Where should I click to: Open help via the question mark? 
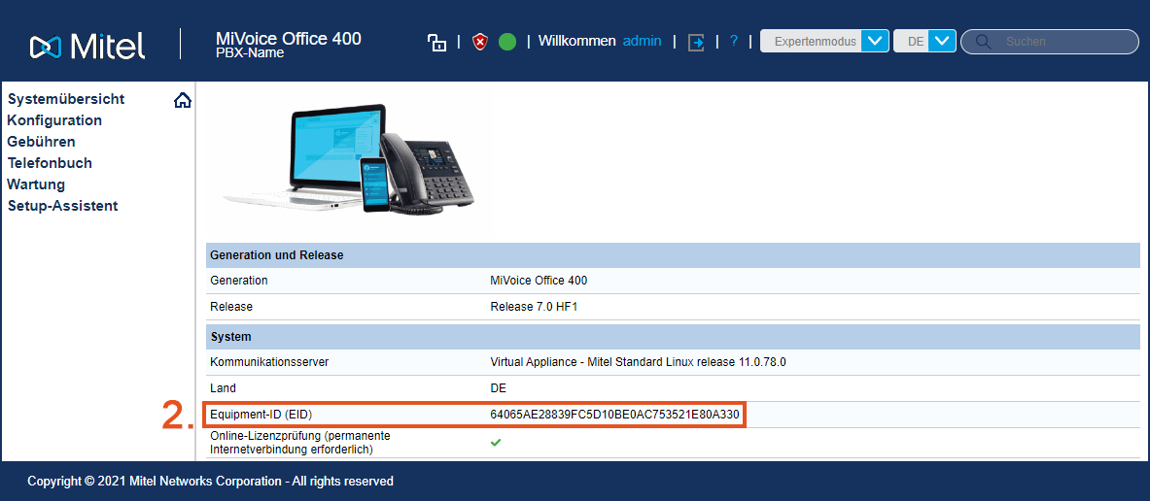[x=733, y=42]
